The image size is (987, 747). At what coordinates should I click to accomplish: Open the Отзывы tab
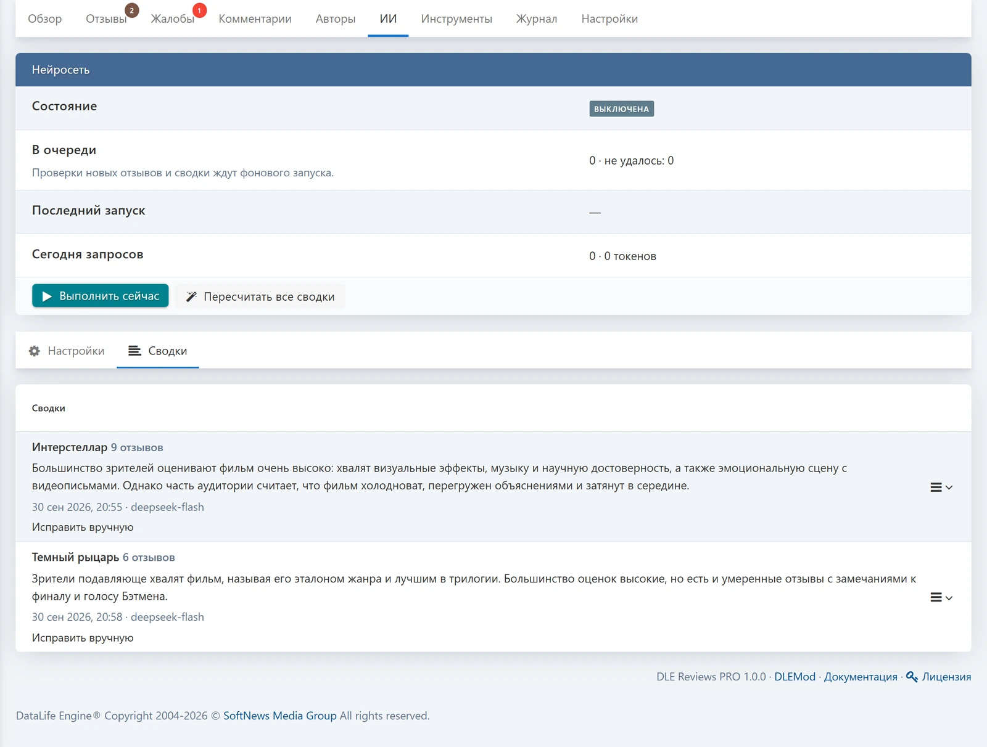pos(106,18)
